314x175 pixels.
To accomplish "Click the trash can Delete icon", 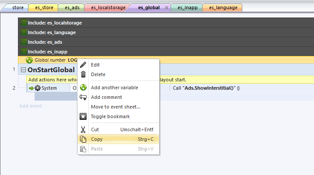I will 83,74.
